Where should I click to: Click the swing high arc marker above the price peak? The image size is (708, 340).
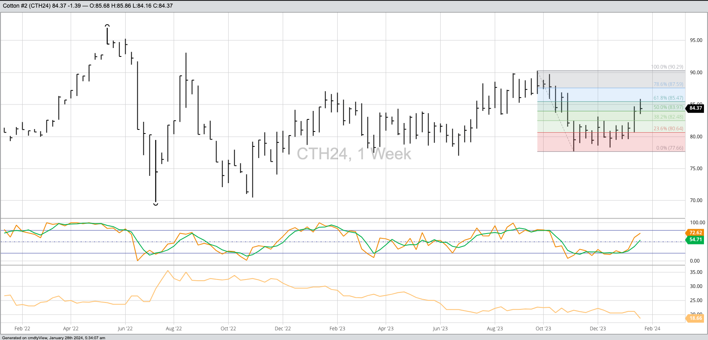(107, 26)
